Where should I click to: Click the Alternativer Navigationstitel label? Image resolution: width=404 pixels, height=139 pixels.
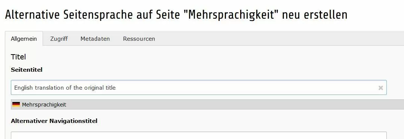54,121
